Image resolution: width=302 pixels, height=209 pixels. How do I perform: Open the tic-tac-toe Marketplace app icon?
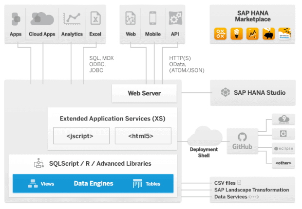tap(220, 34)
